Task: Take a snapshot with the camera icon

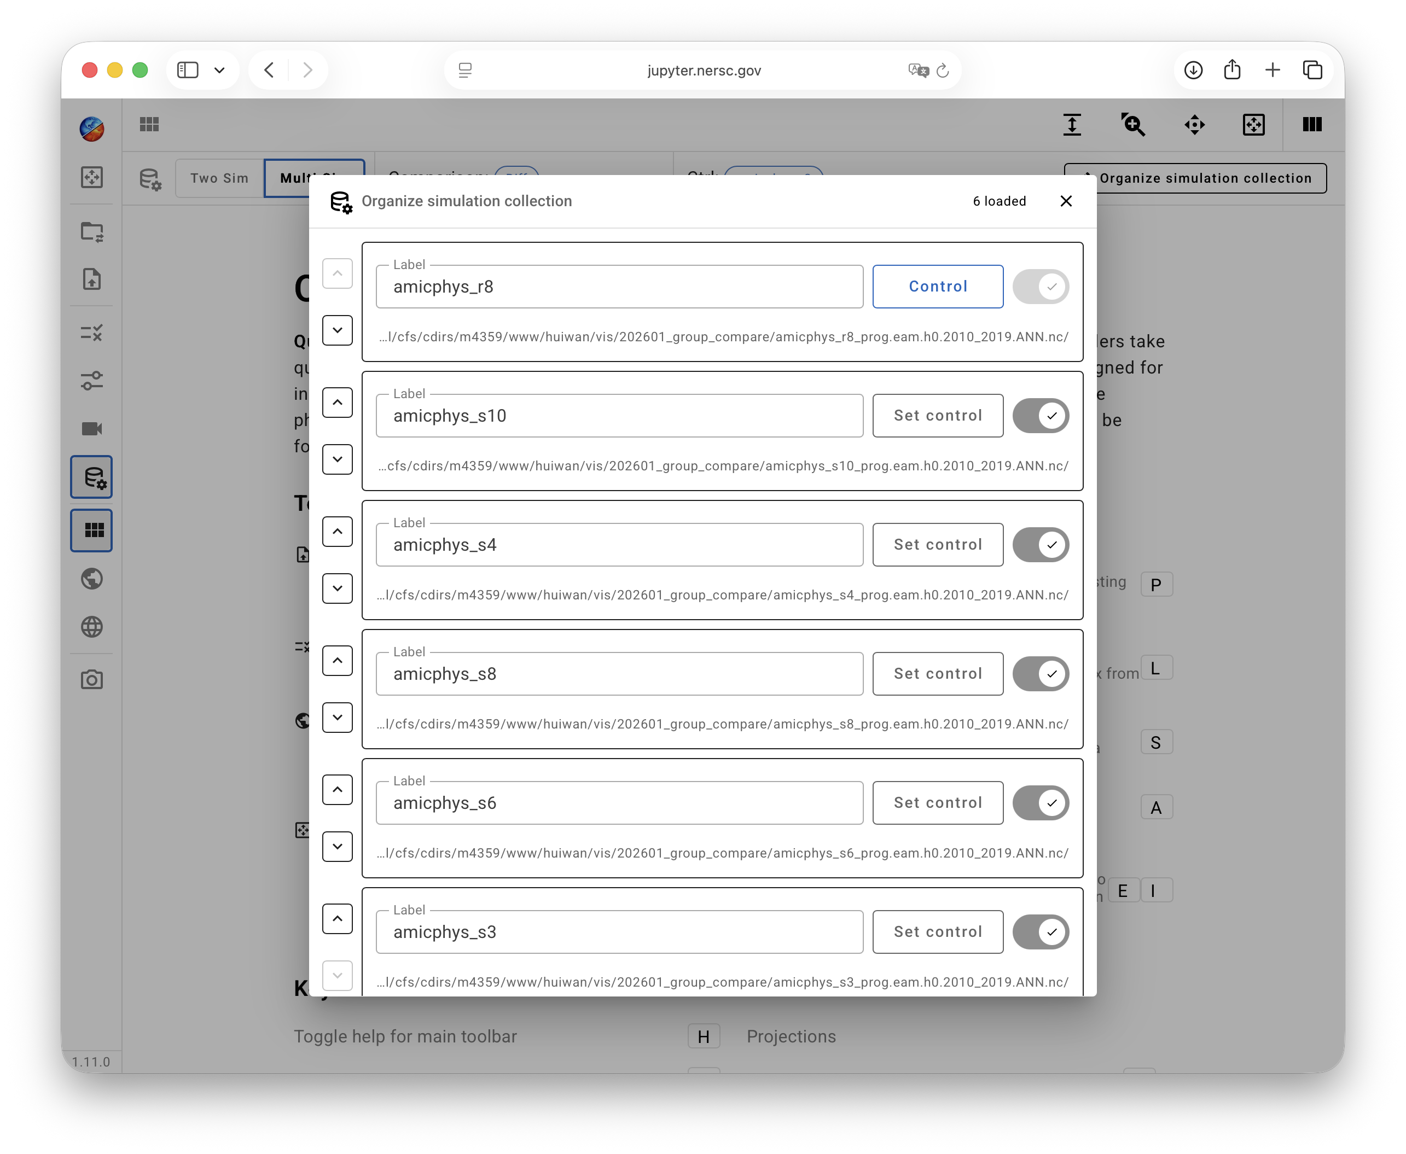Action: point(92,679)
